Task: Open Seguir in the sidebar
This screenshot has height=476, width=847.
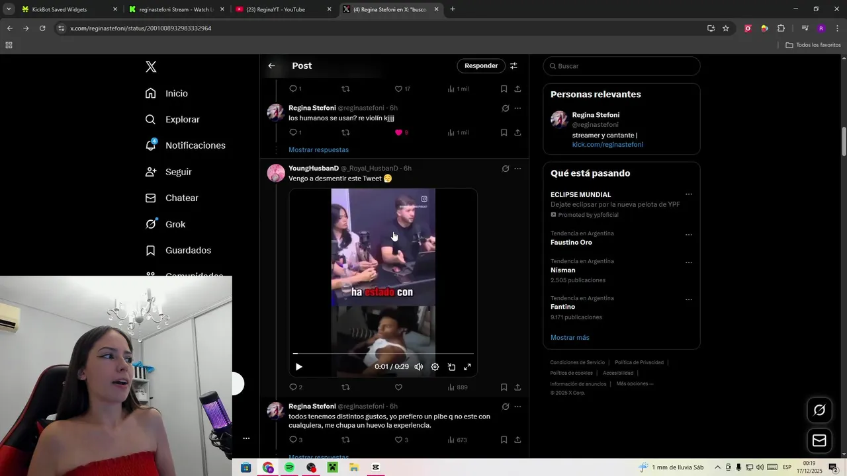Action: (169, 172)
